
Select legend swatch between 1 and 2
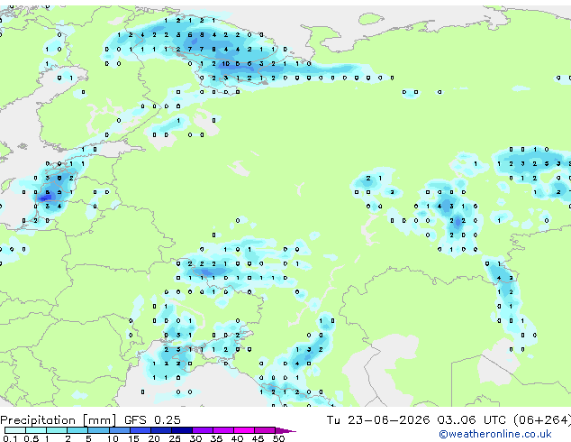(x=57, y=430)
